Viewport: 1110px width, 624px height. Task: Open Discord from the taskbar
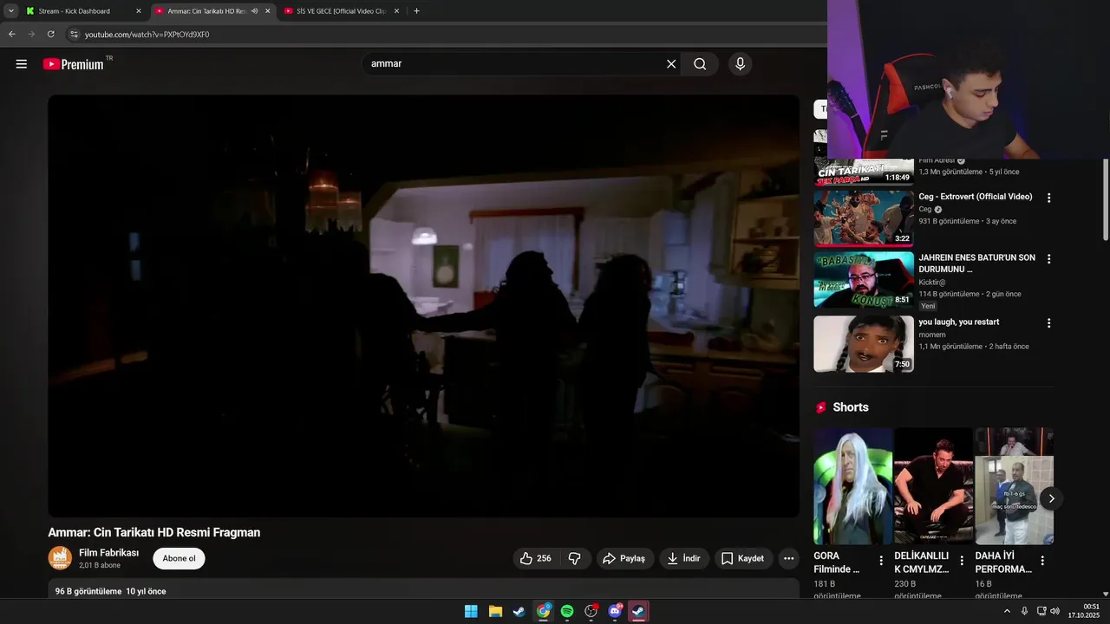point(615,611)
